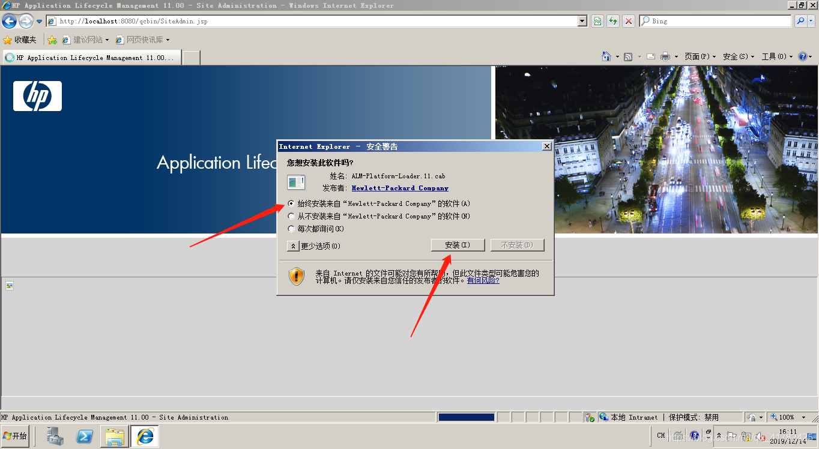Click the localhost URL address field

[x=312, y=21]
